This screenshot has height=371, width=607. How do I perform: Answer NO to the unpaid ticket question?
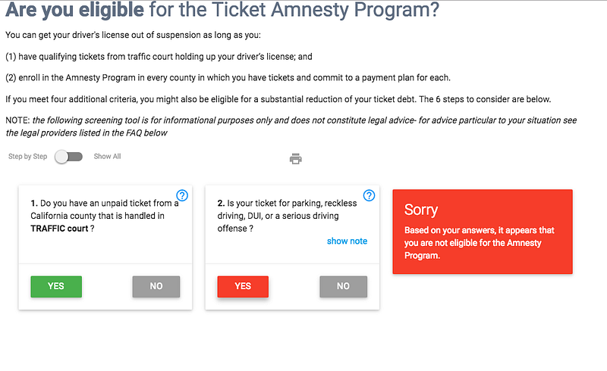(x=156, y=286)
